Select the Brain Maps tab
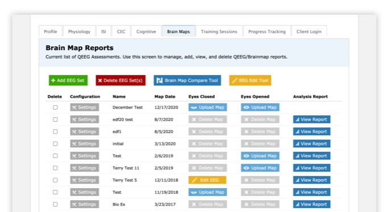The image size is (389, 212). tap(179, 32)
